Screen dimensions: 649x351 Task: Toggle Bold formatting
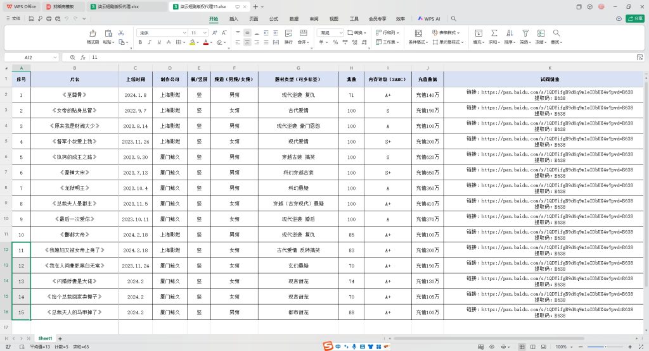click(x=140, y=42)
